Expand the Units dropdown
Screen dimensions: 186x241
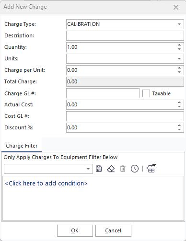pos(179,59)
